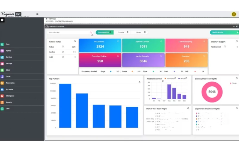Click info icon on Contracts Expiring card

pyautogui.click(x=204, y=41)
